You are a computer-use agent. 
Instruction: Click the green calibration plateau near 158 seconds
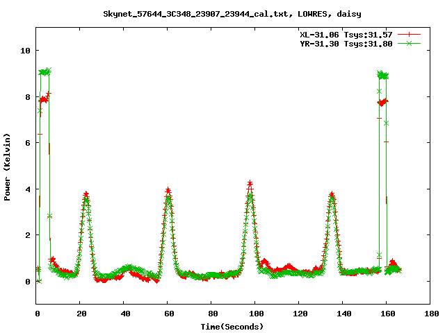click(382, 75)
